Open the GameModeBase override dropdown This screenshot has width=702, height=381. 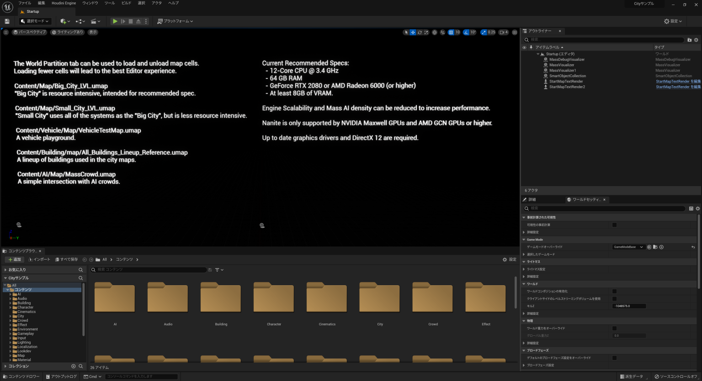pyautogui.click(x=629, y=247)
